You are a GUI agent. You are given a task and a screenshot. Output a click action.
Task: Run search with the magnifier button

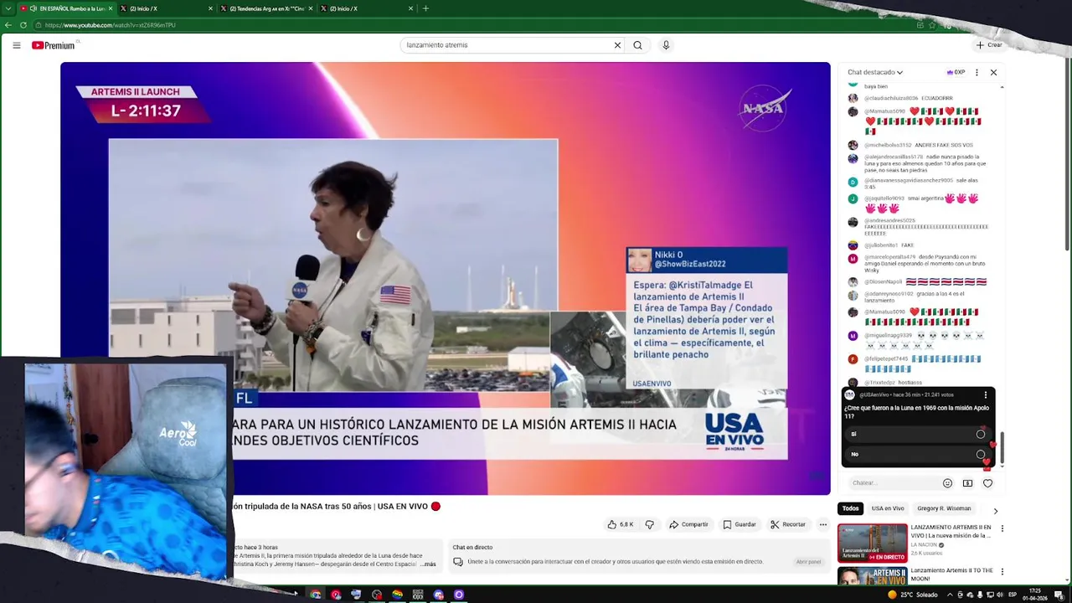(637, 45)
